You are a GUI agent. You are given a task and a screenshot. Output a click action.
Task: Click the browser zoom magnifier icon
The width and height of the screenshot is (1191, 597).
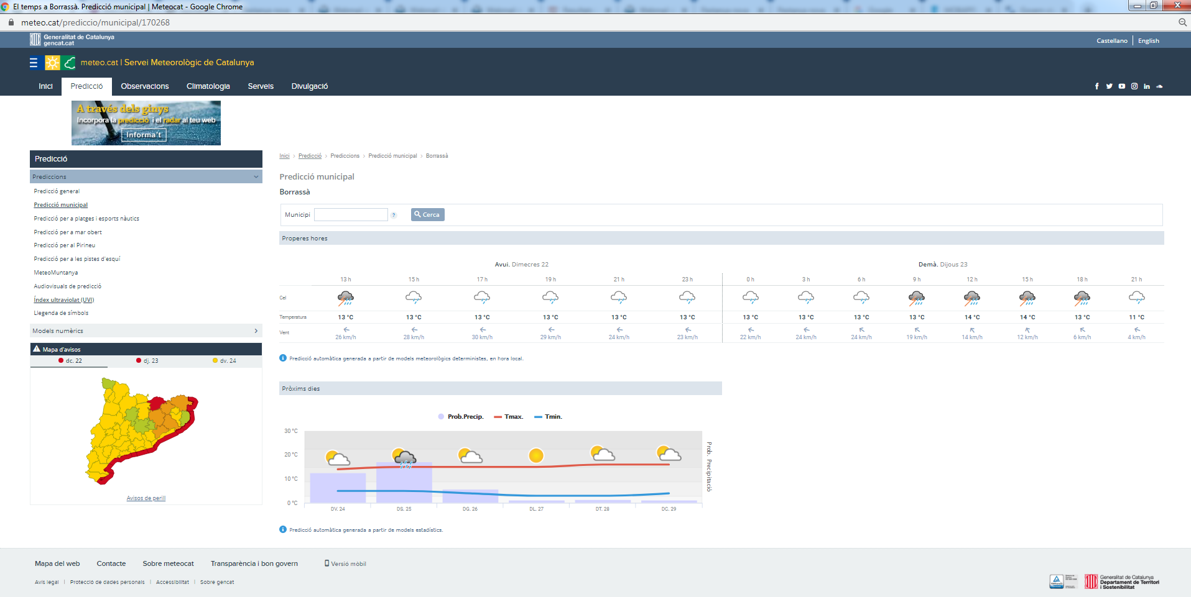point(1182,22)
